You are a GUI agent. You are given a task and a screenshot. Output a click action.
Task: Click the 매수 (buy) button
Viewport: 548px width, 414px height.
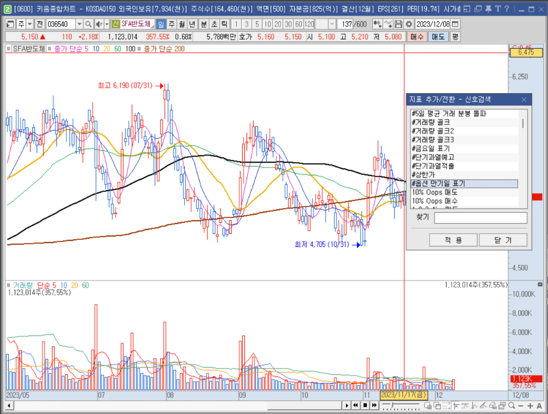tap(417, 37)
